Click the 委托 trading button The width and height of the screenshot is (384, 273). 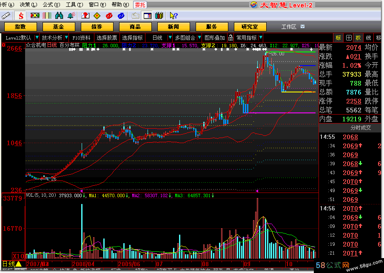[140, 5]
